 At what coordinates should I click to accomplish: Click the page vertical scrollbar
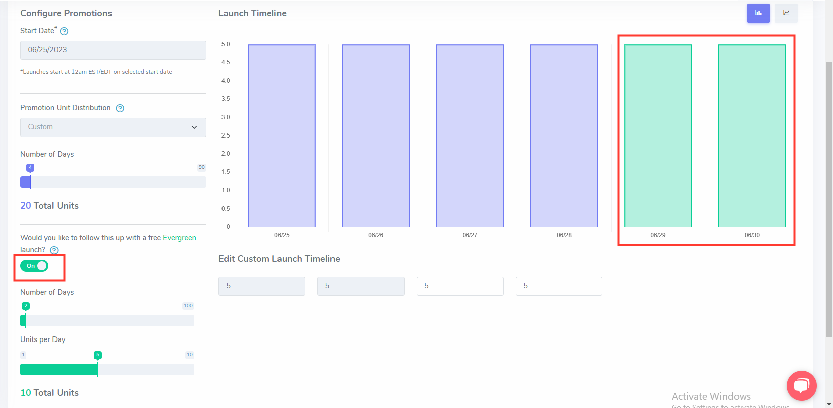(828, 201)
